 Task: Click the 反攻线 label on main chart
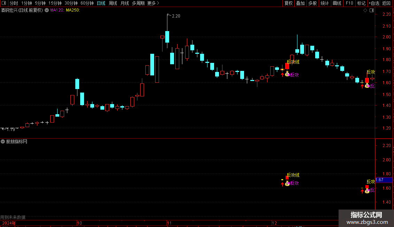pos(293,62)
